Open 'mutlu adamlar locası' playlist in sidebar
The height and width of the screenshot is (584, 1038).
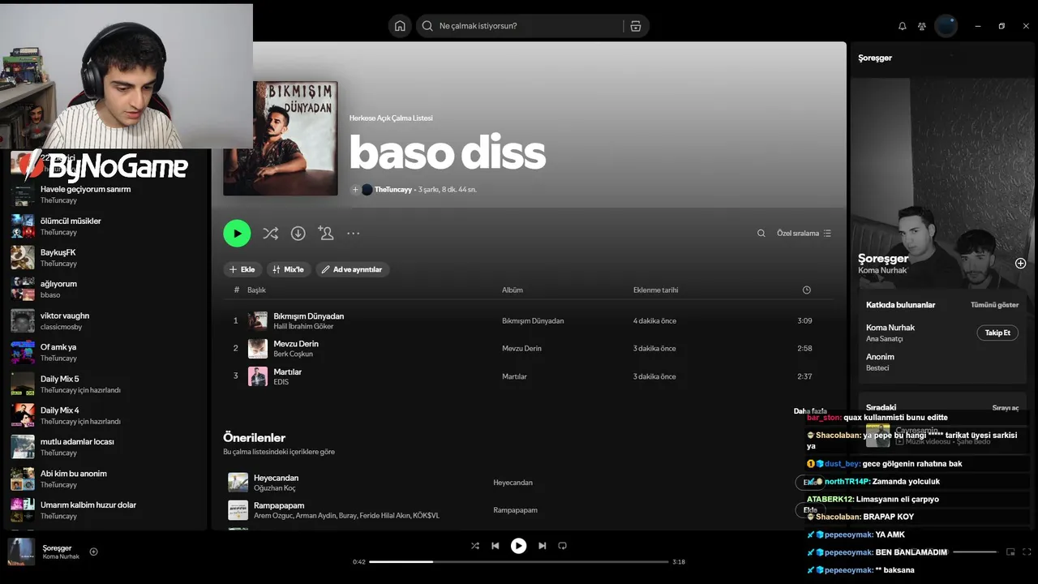coord(105,447)
